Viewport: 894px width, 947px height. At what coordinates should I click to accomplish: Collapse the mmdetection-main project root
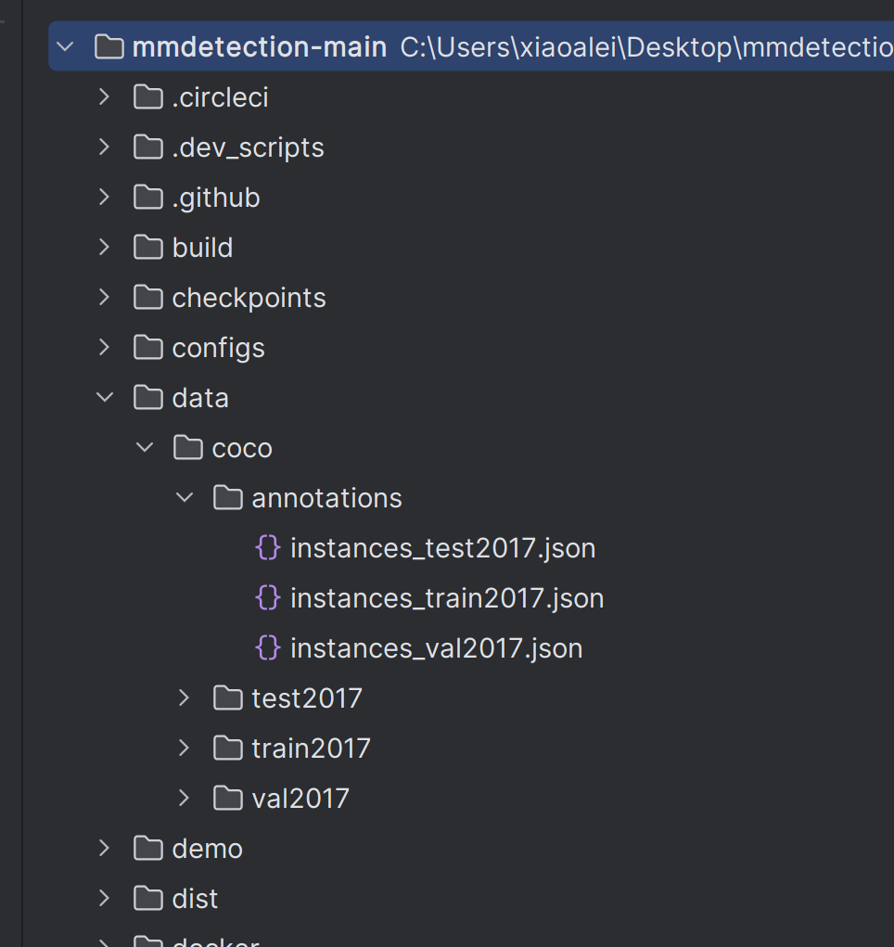(x=65, y=47)
